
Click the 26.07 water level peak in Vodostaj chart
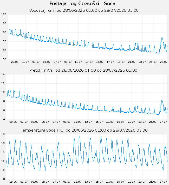162,38
